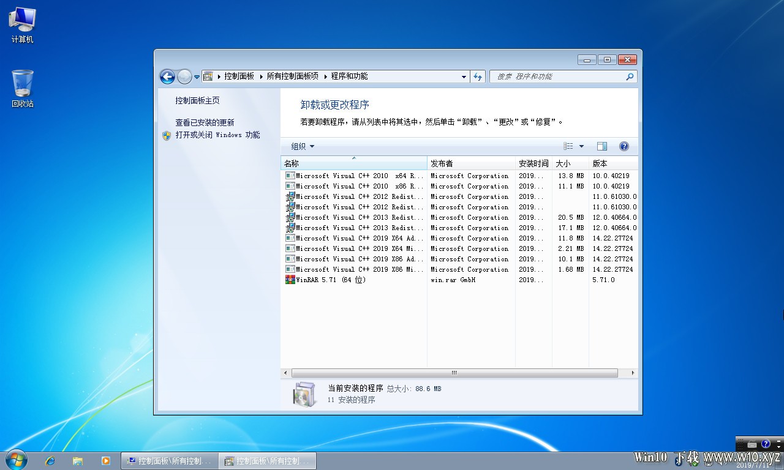Viewport: 784px width, 470px height.
Task: Launch Windows Media Player from the taskbar
Action: point(105,461)
